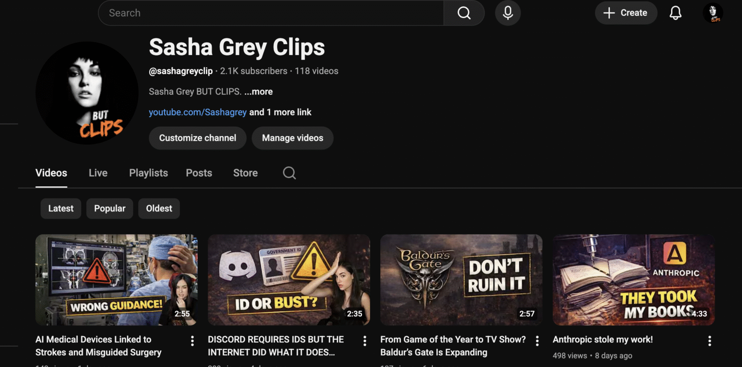Click Manage videos button
This screenshot has width=742, height=367.
292,138
